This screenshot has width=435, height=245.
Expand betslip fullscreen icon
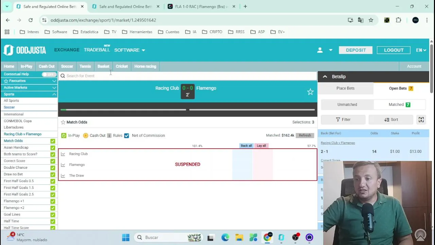pyautogui.click(x=421, y=119)
